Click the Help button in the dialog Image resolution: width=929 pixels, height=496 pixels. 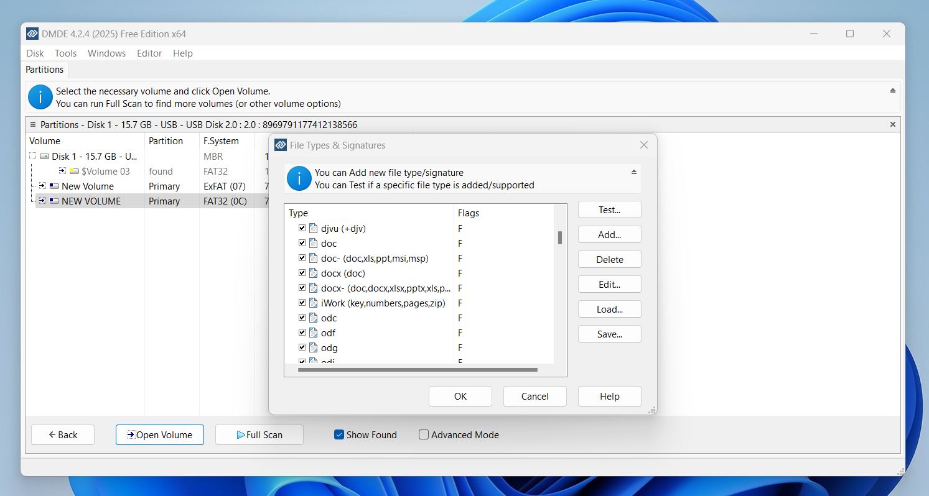pos(609,396)
